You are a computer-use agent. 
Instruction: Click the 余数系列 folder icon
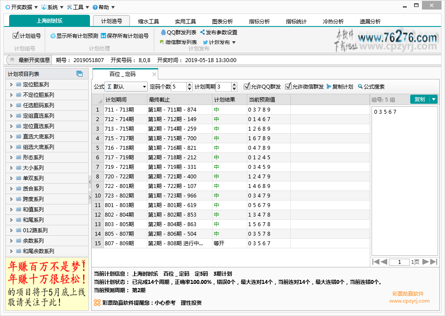tap(19, 240)
